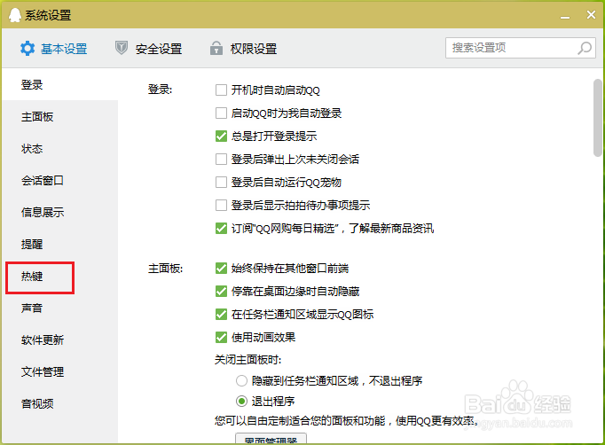The width and height of the screenshot is (605, 445).
Task: Focus the 搜索设置项 search field
Action: (x=521, y=48)
